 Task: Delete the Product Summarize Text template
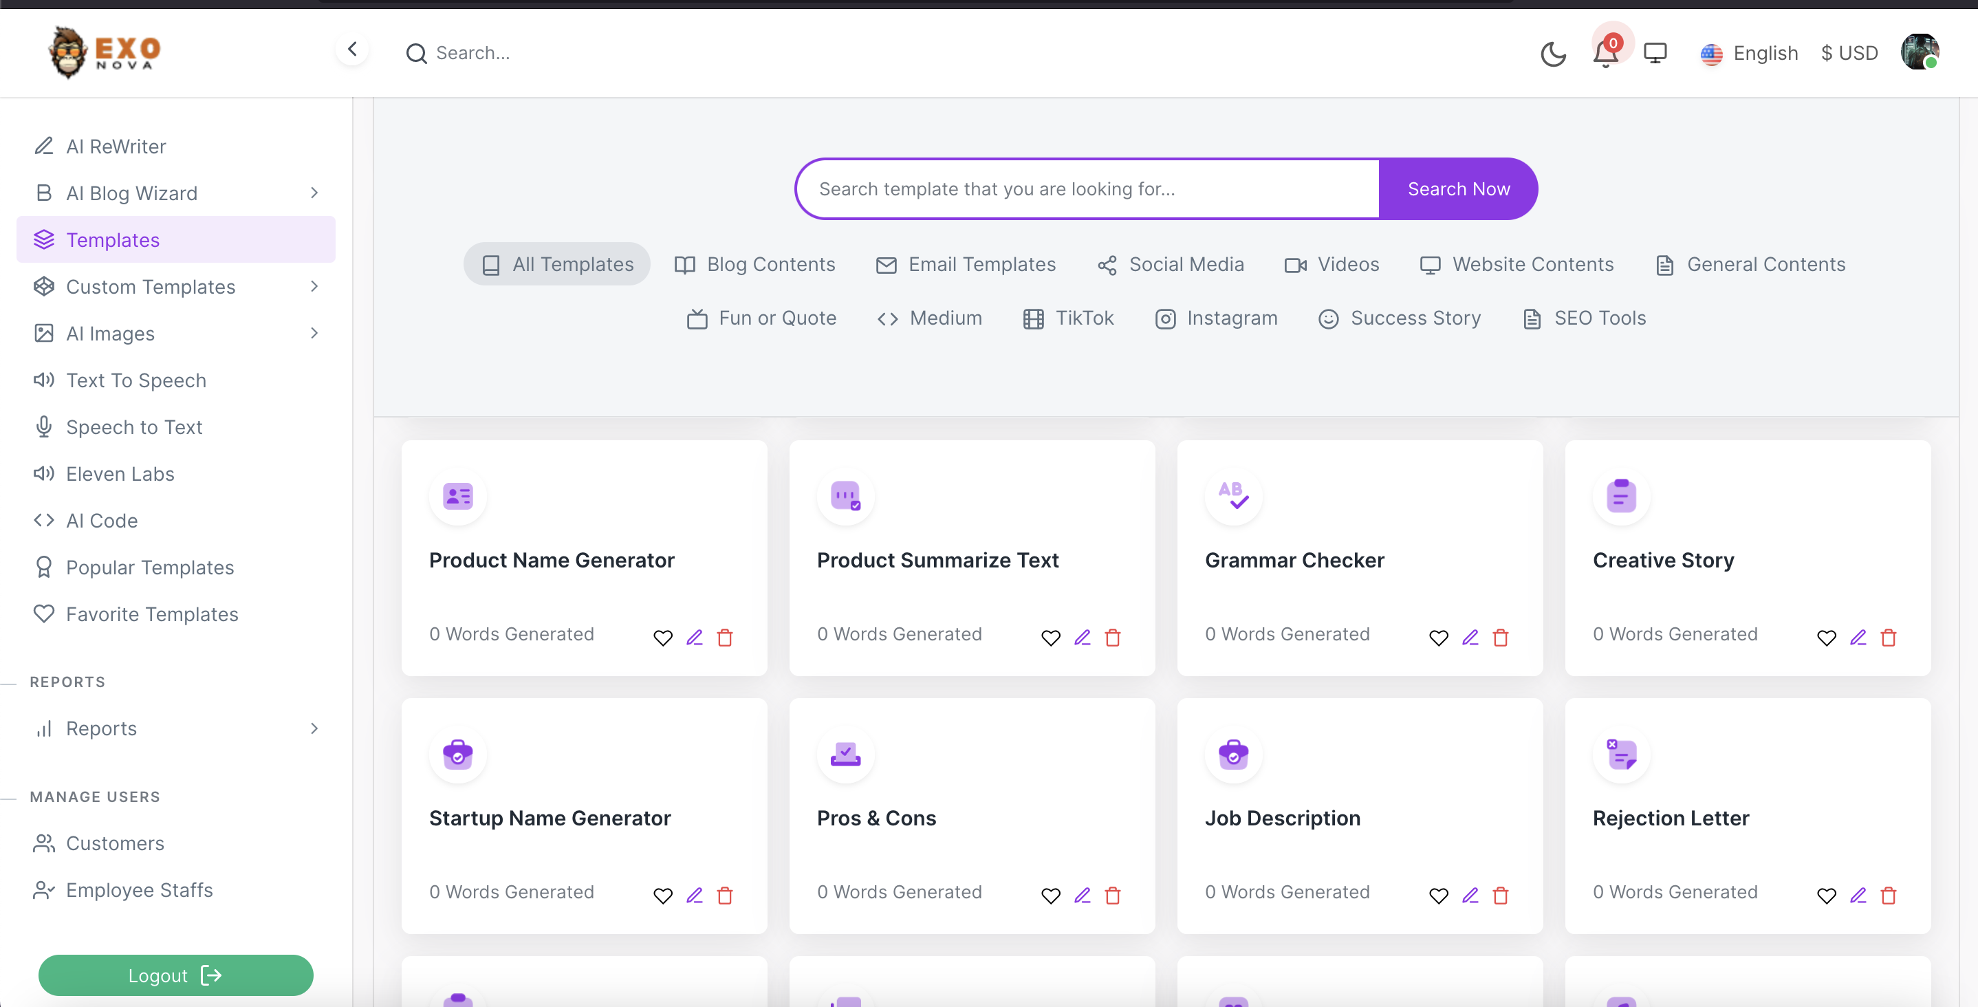(1113, 638)
